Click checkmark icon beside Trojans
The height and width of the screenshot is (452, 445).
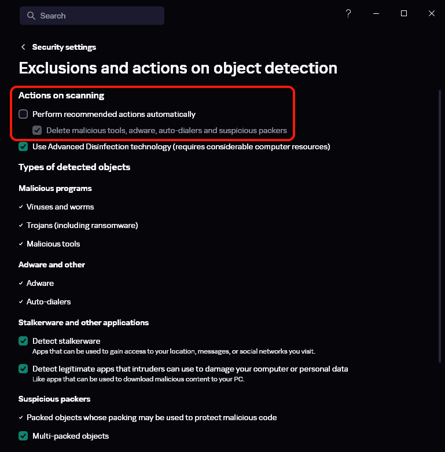pyautogui.click(x=21, y=225)
